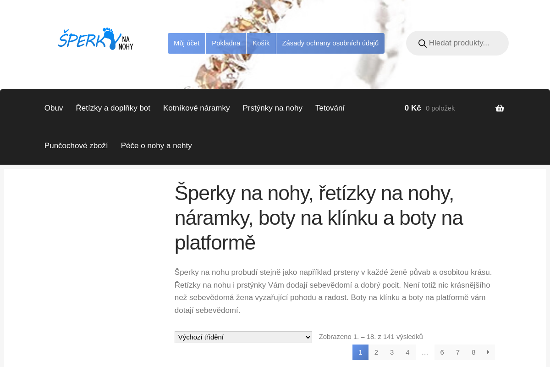
Task: Open the Tetování category
Action: (x=330, y=108)
